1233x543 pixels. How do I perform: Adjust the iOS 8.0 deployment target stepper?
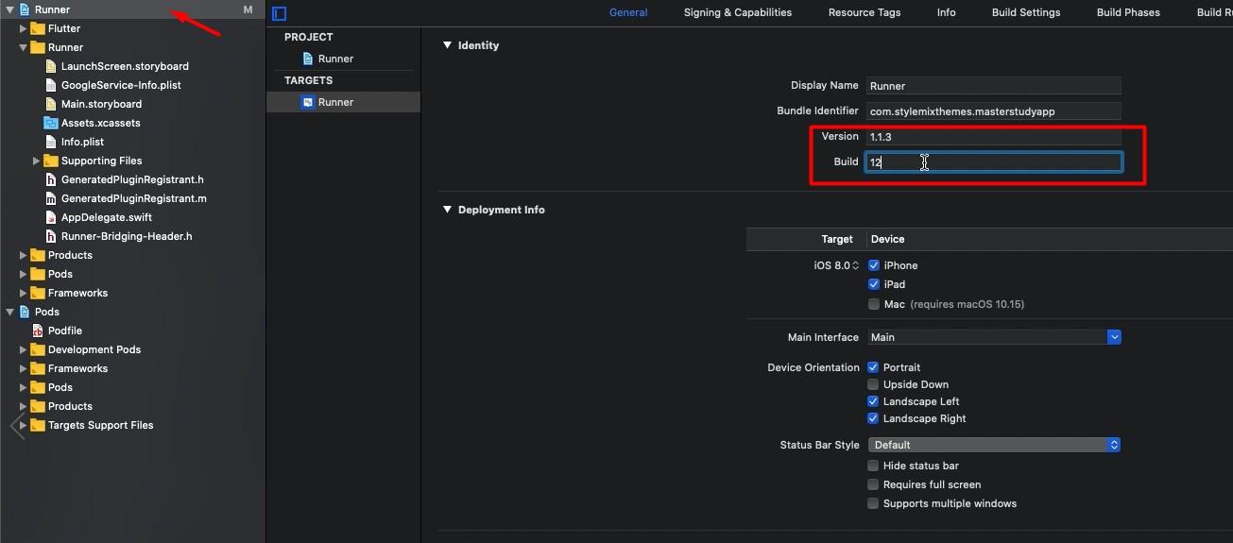coord(856,265)
